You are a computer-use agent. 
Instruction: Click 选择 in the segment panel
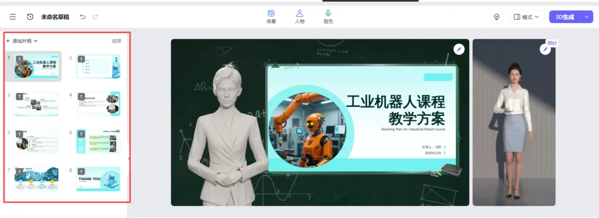116,41
